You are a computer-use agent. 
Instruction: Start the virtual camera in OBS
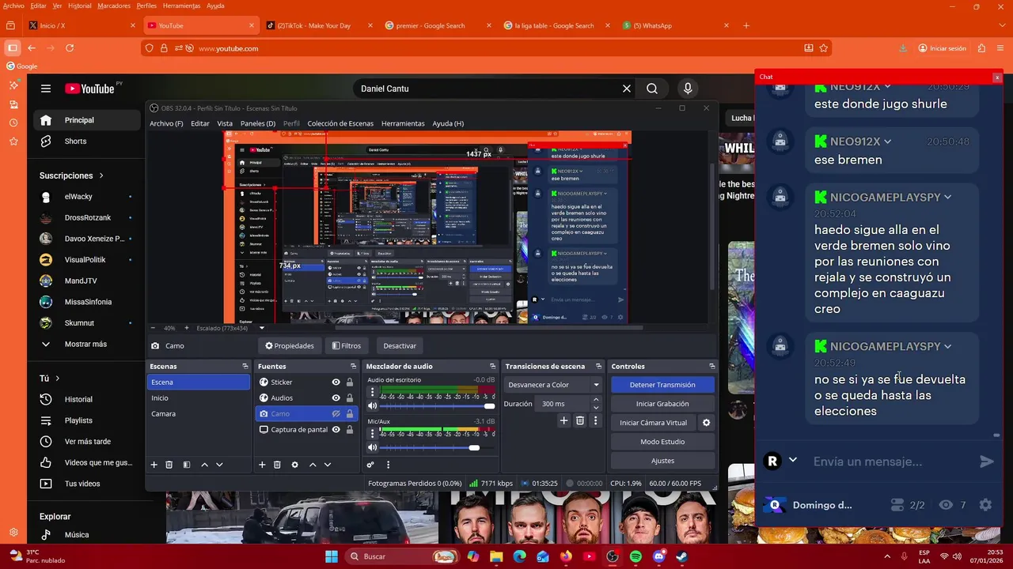653,423
